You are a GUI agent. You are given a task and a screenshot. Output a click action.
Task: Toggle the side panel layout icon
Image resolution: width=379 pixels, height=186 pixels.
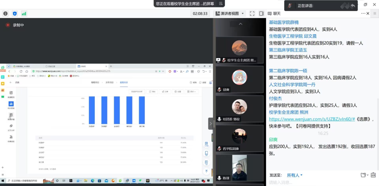pyautogui.click(x=261, y=13)
